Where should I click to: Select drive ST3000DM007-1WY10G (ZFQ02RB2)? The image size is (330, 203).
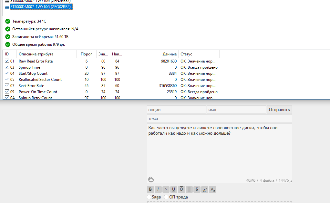click(x=41, y=7)
